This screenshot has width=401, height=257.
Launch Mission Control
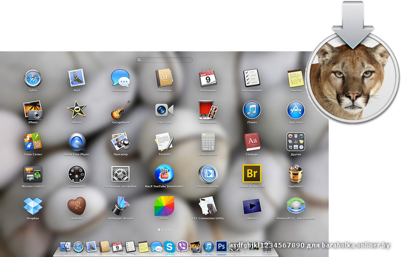[33, 174]
